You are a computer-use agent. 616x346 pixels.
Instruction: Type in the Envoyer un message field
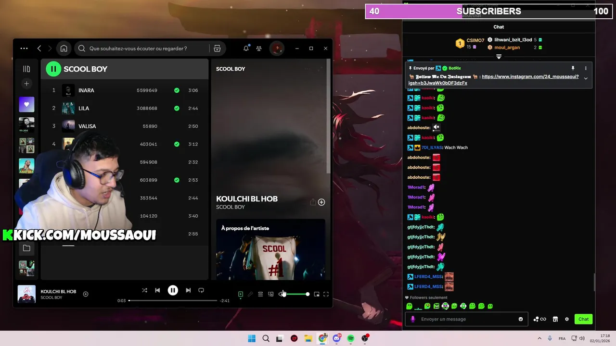[466, 319]
